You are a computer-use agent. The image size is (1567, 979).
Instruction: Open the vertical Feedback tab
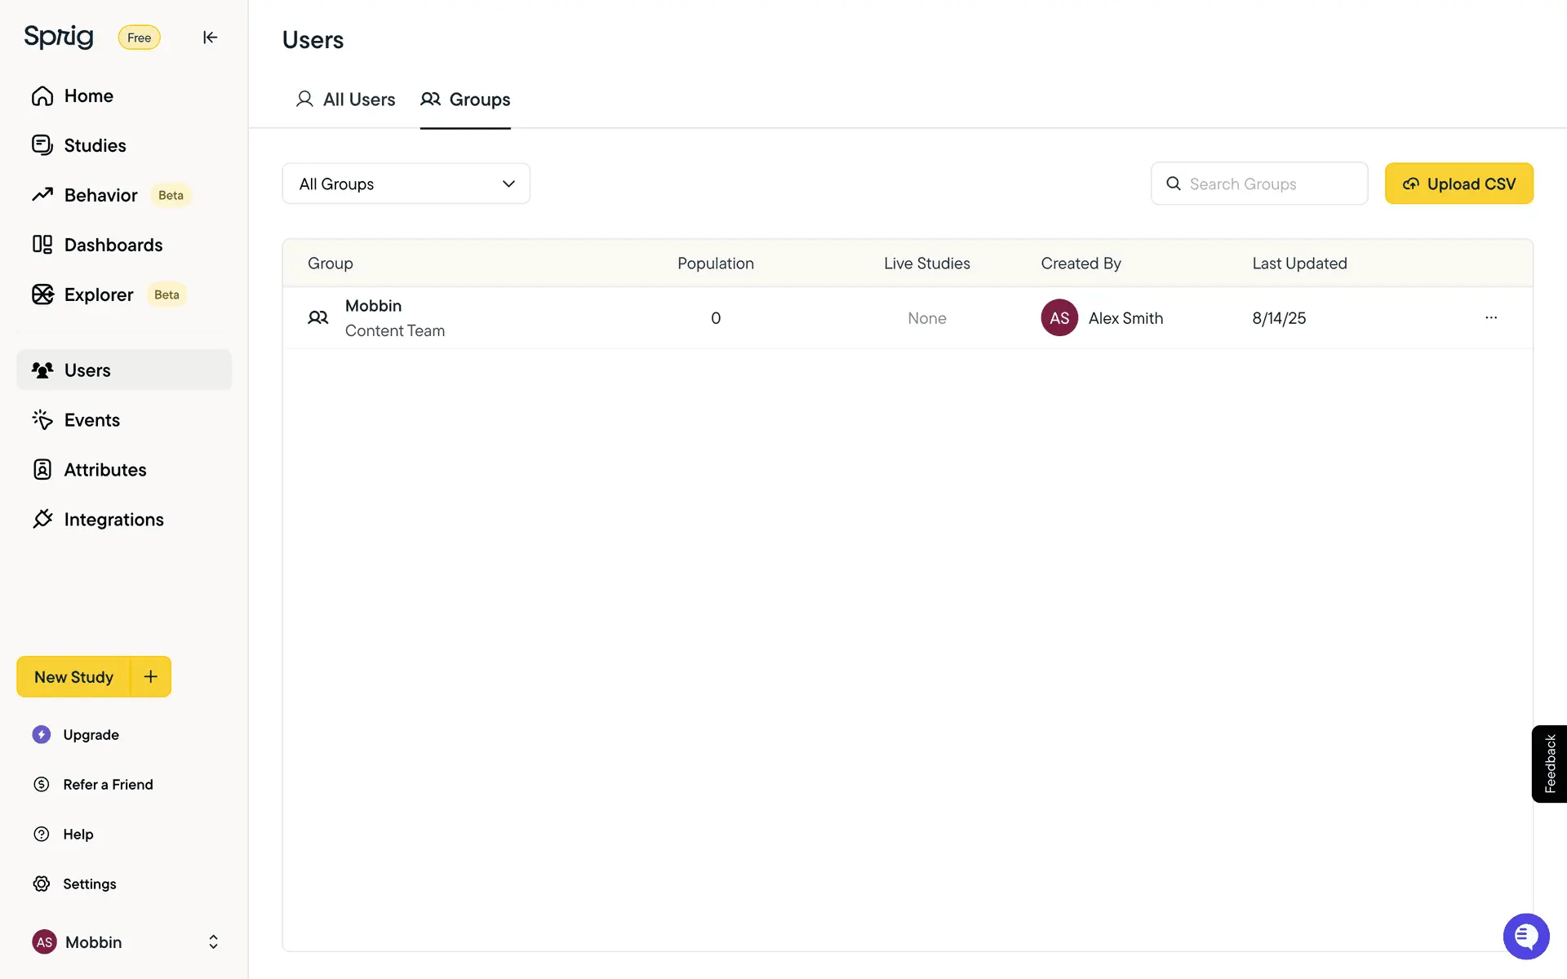click(x=1549, y=764)
